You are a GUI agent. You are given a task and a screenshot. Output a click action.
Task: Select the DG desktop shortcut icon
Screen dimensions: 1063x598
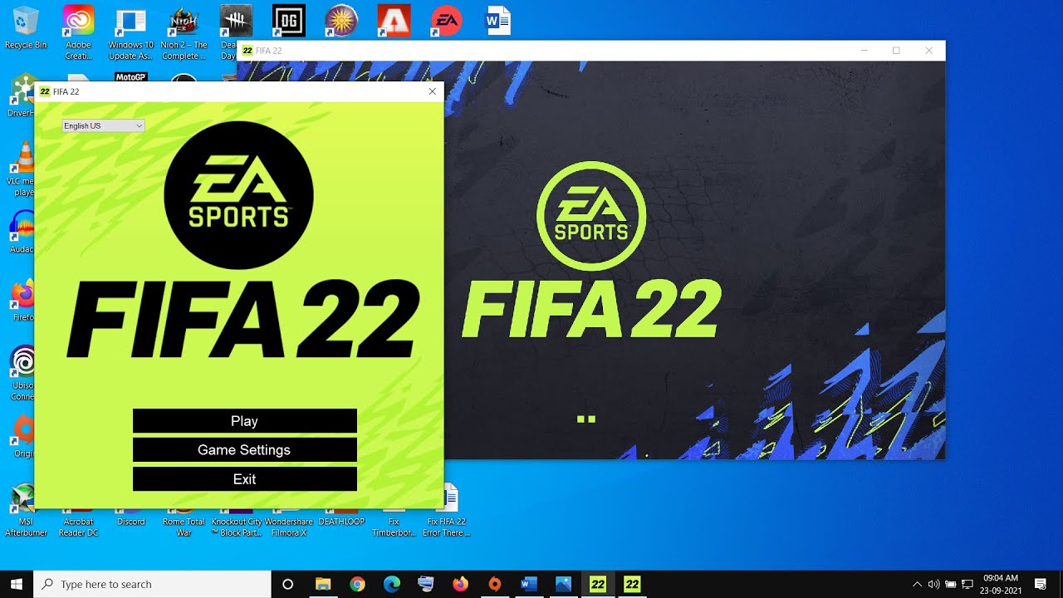tap(289, 21)
